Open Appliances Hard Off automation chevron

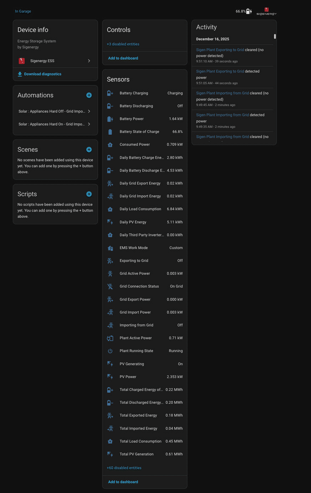[x=89, y=111]
